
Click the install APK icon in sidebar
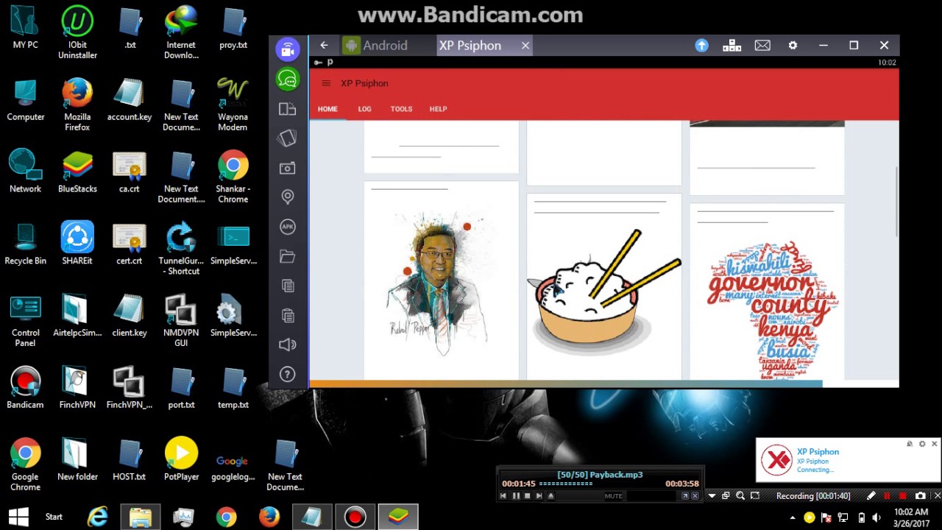click(287, 227)
